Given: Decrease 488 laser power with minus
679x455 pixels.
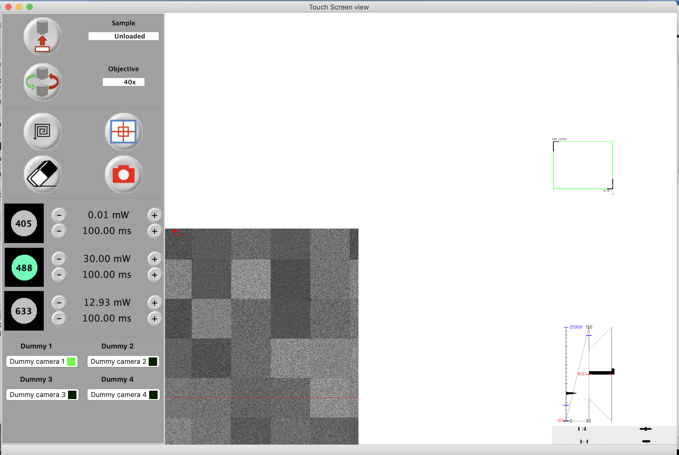Looking at the screenshot, I should pyautogui.click(x=59, y=259).
